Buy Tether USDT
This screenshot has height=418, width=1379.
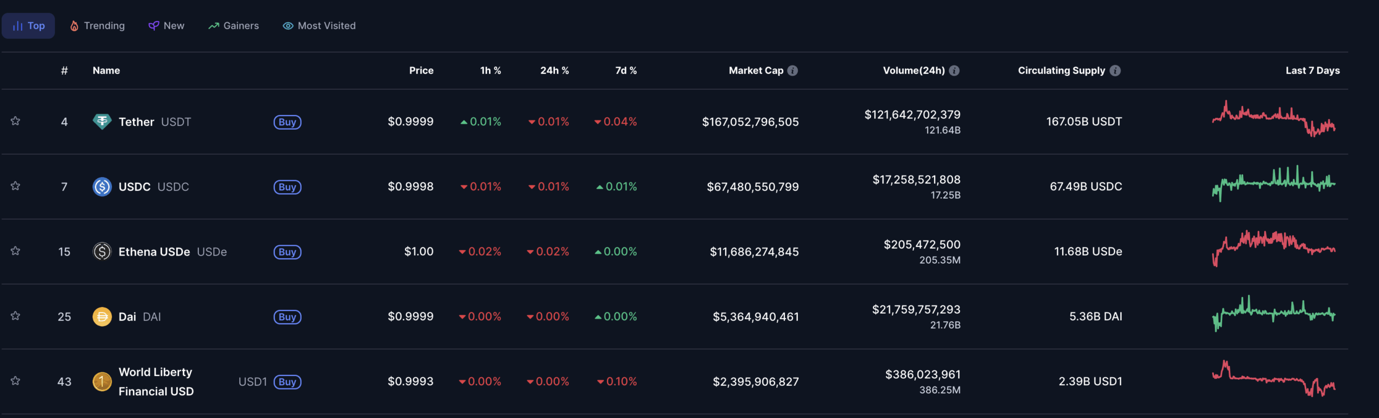click(287, 122)
